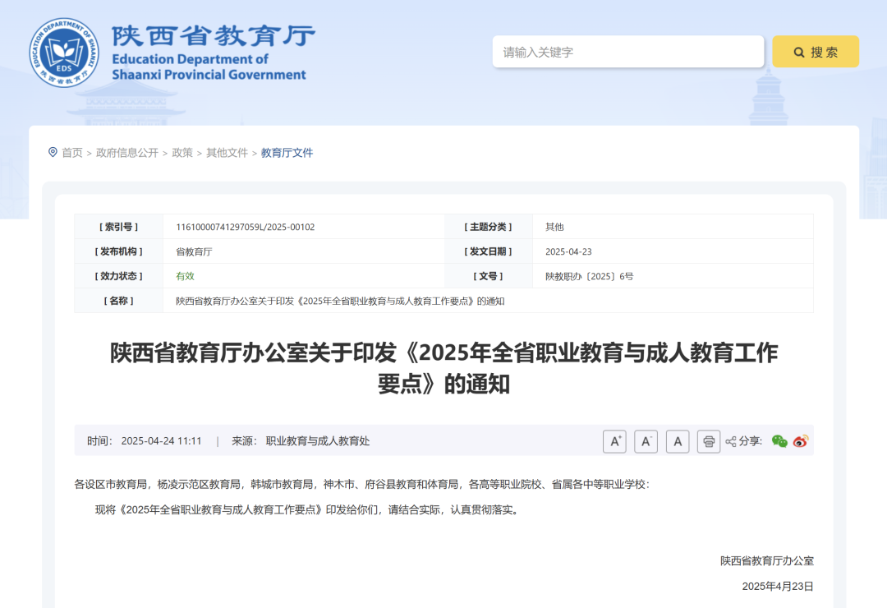Click the index number 11610000741297059L/2025-00102
The image size is (887, 608).
(245, 227)
